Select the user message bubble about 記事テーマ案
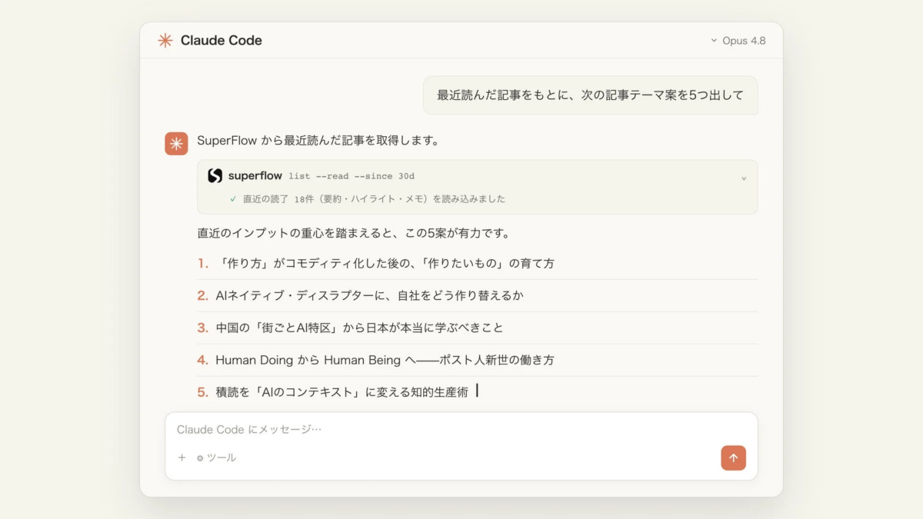The height and width of the screenshot is (519, 923). (590, 95)
